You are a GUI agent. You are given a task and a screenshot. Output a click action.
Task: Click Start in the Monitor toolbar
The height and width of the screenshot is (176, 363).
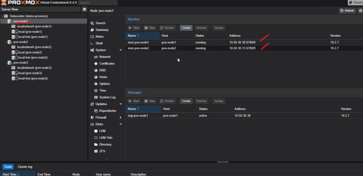coord(134,28)
